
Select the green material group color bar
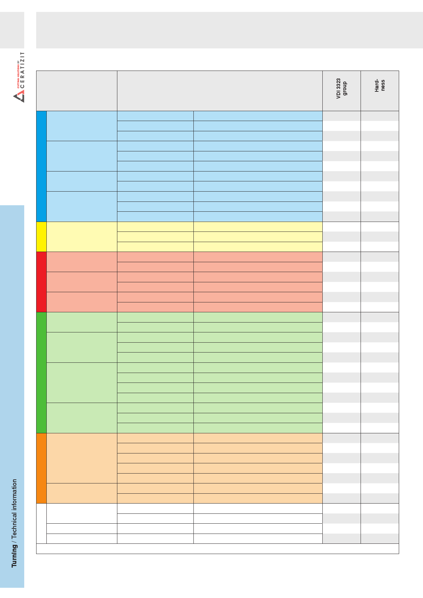[41, 373]
